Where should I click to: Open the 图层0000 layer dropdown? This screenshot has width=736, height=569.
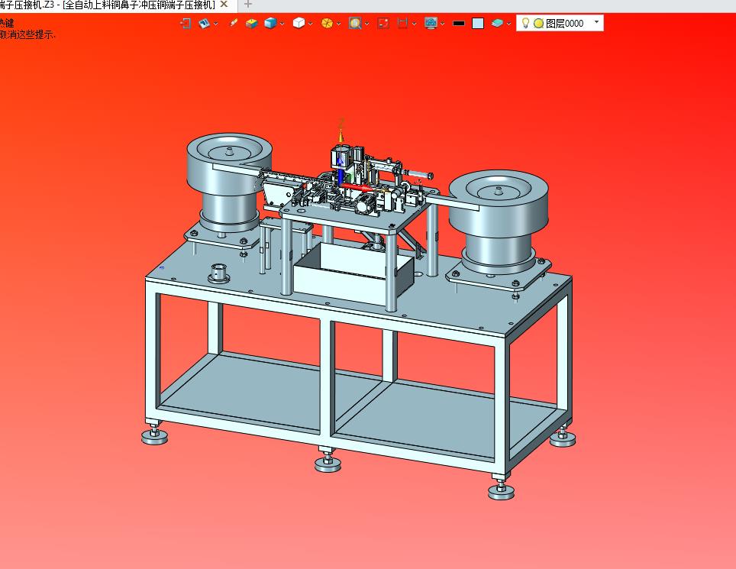point(596,22)
